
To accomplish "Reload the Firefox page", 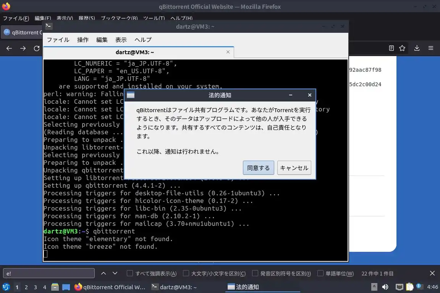I will (x=37, y=48).
